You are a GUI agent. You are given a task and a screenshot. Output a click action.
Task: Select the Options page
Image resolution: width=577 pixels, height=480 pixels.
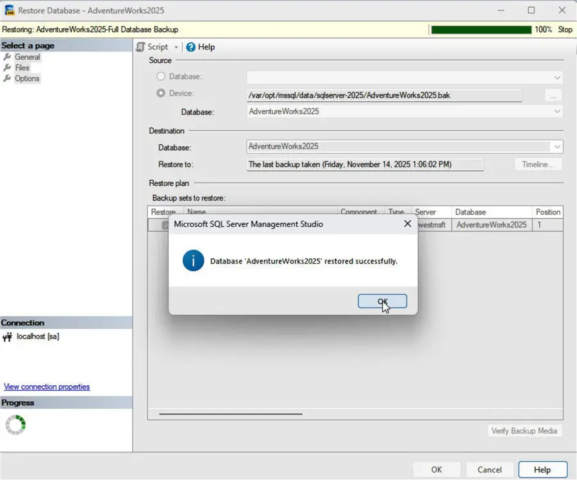point(27,78)
